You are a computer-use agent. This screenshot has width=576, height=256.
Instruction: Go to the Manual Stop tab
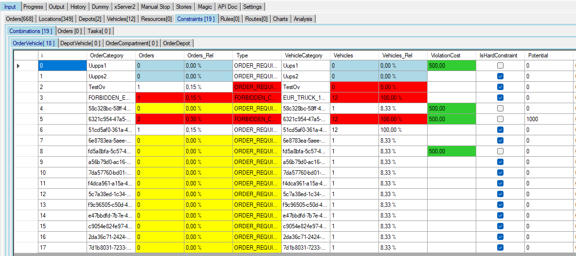(x=156, y=7)
